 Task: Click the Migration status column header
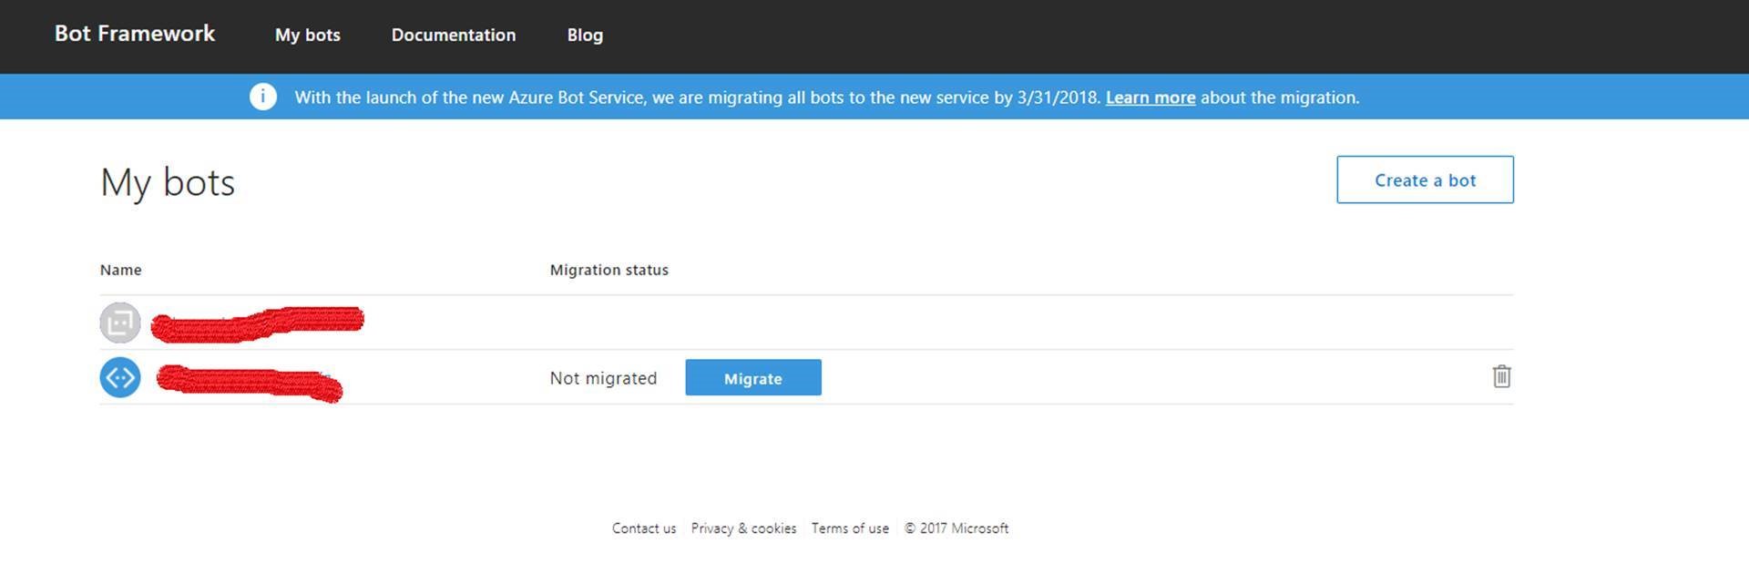pyautogui.click(x=609, y=270)
